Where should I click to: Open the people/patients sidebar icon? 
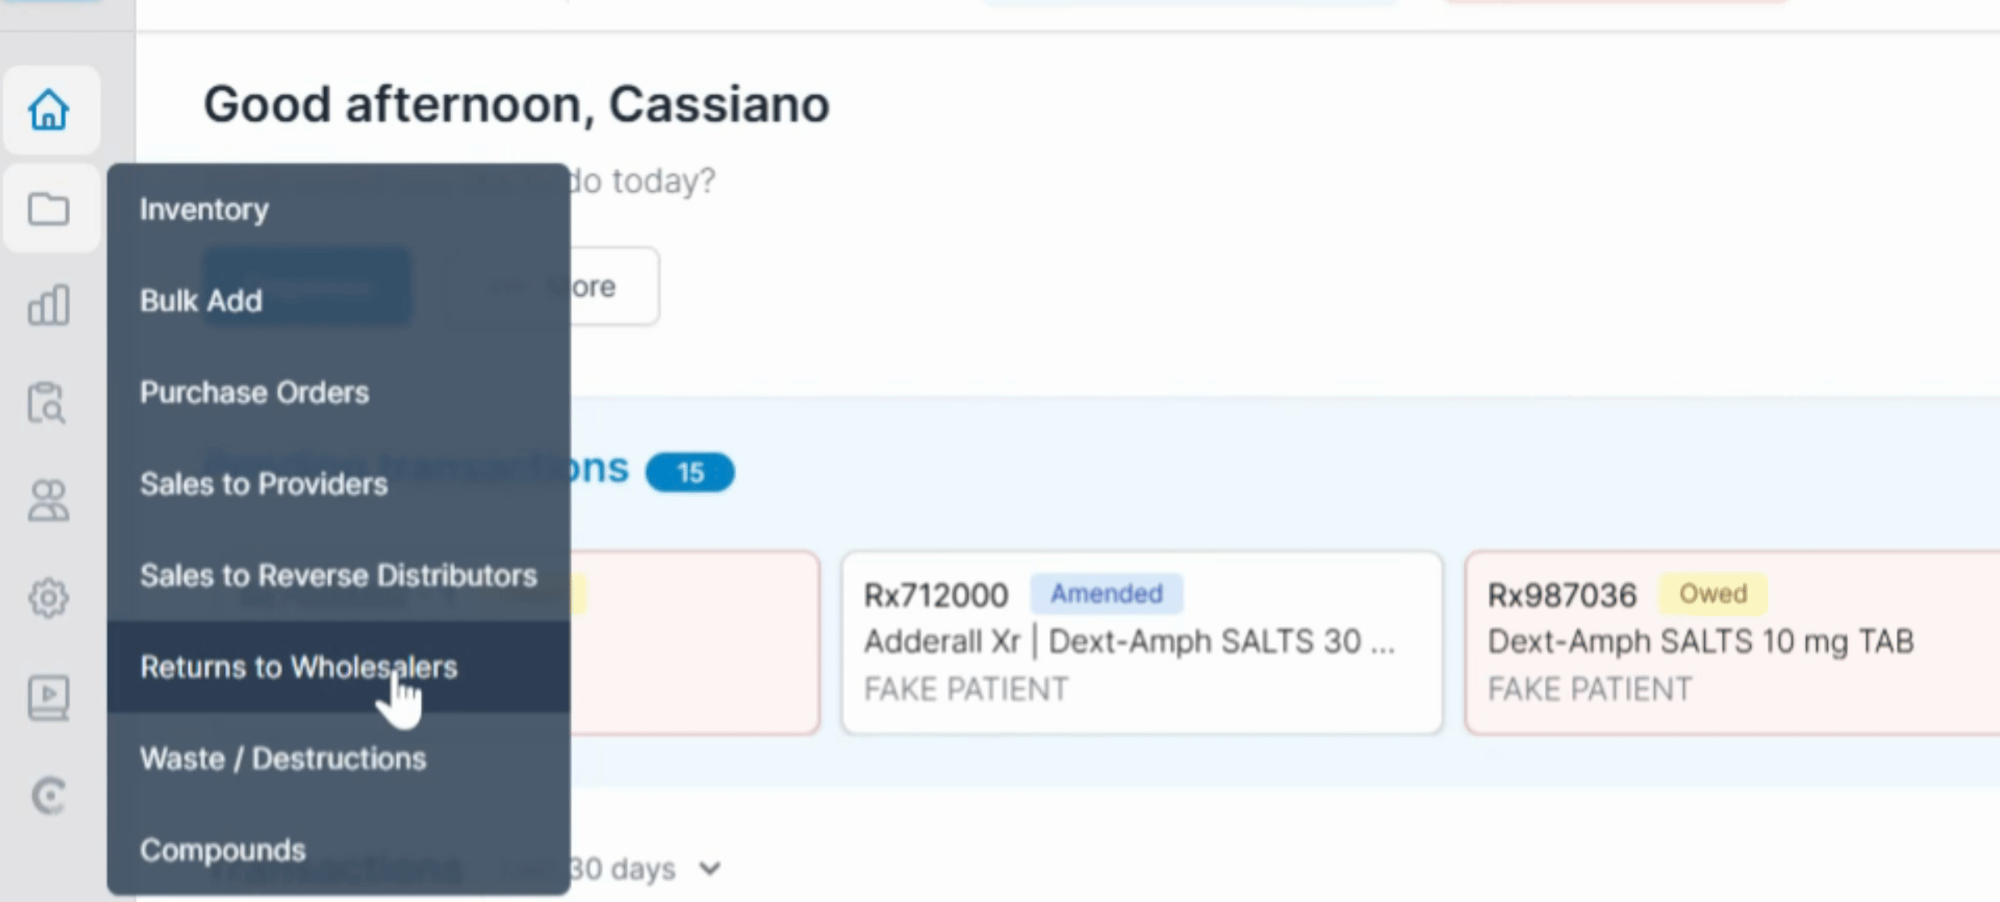tap(48, 500)
